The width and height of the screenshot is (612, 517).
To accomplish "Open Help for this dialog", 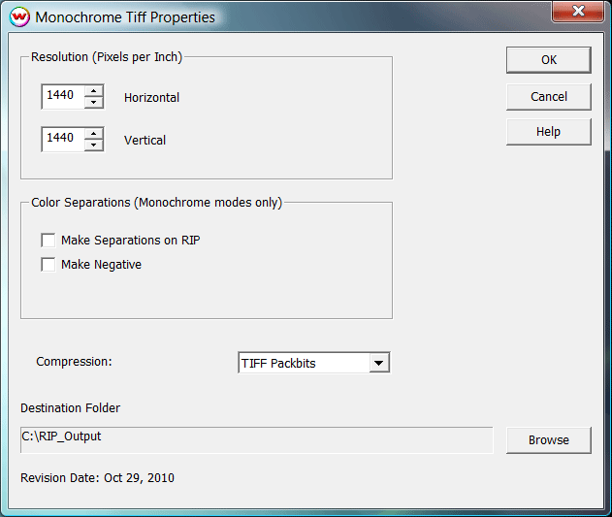I will pyautogui.click(x=548, y=132).
